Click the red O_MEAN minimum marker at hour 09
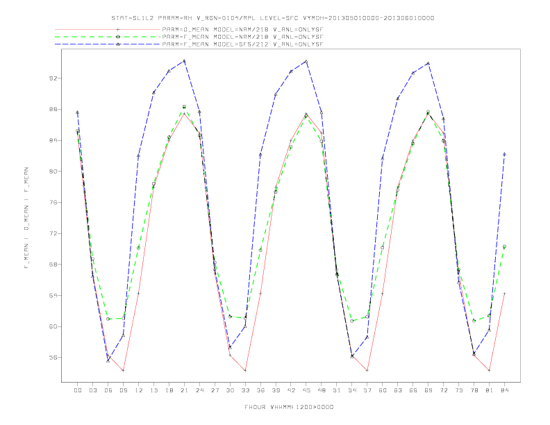 [x=123, y=370]
